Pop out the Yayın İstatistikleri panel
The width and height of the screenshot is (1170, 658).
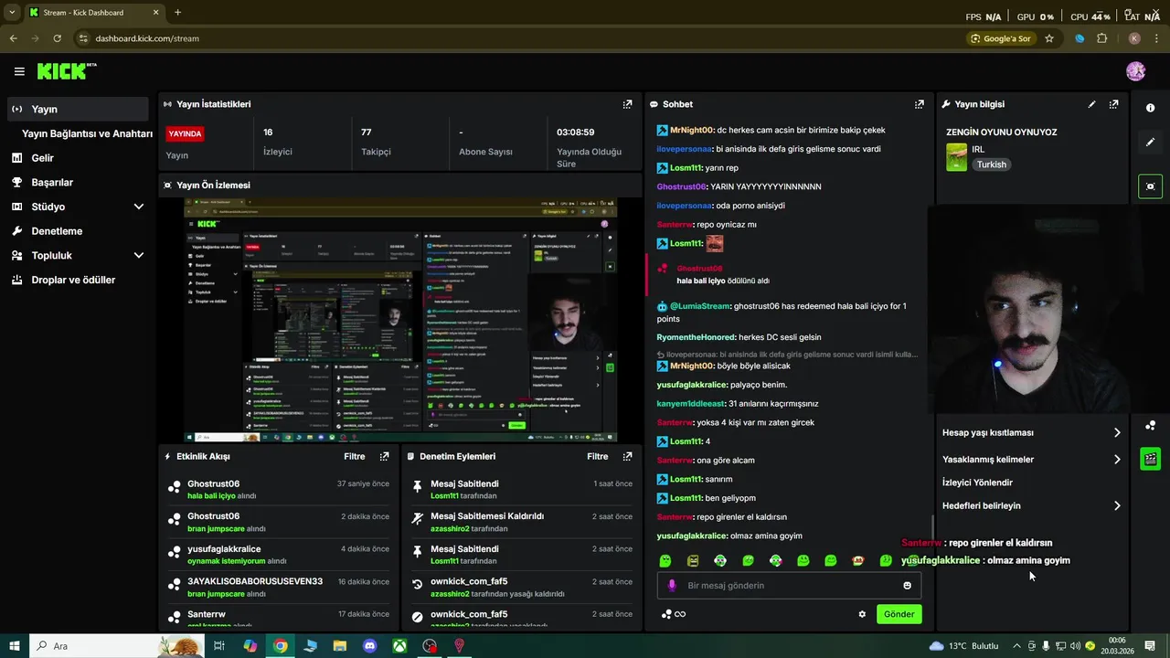[627, 104]
